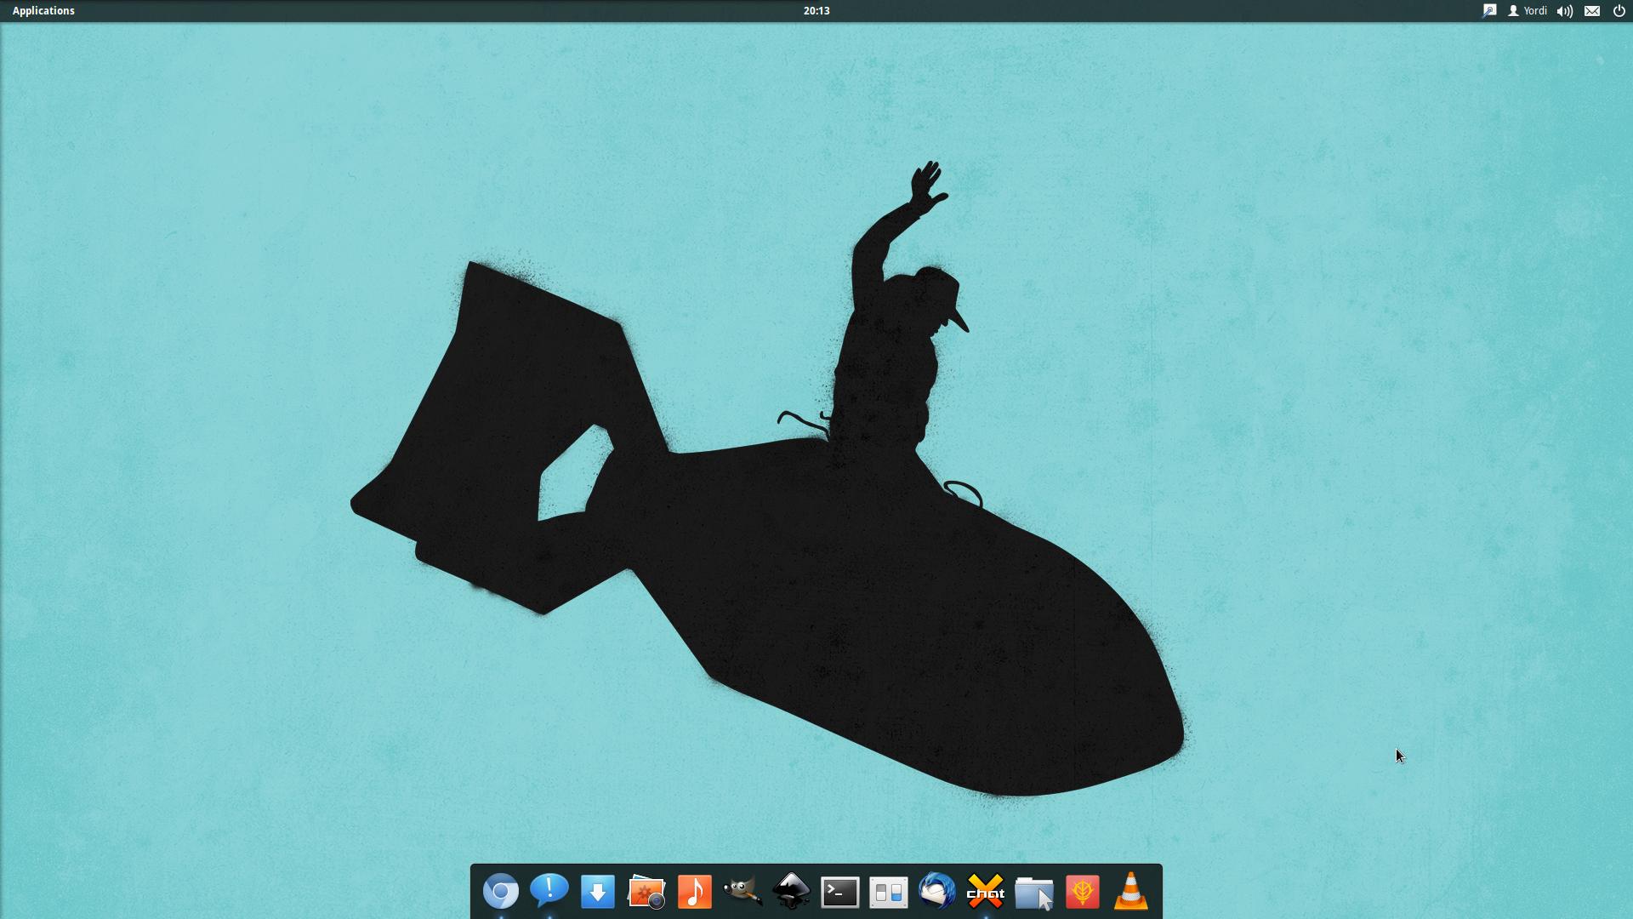This screenshot has height=919, width=1633.
Task: Open the Yordi user menu
Action: tap(1528, 11)
